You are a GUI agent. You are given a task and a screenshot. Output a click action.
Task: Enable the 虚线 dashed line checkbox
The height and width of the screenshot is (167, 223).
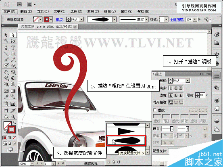(x=154, y=110)
